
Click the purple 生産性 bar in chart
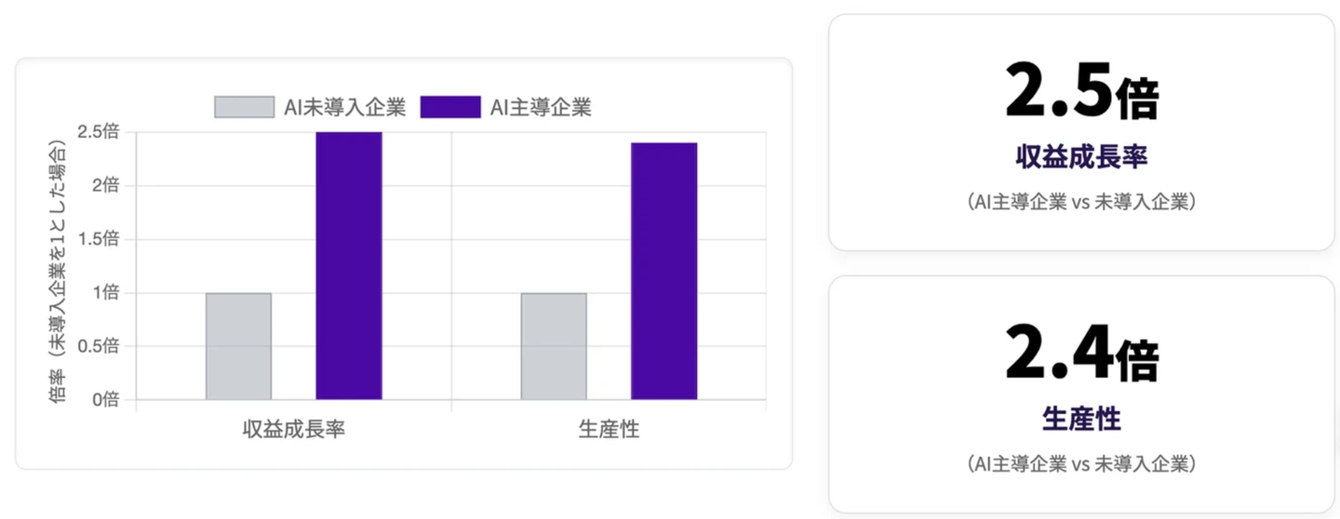pyautogui.click(x=663, y=271)
